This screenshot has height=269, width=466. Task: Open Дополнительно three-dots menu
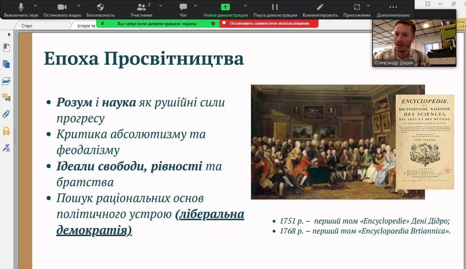pos(393,10)
